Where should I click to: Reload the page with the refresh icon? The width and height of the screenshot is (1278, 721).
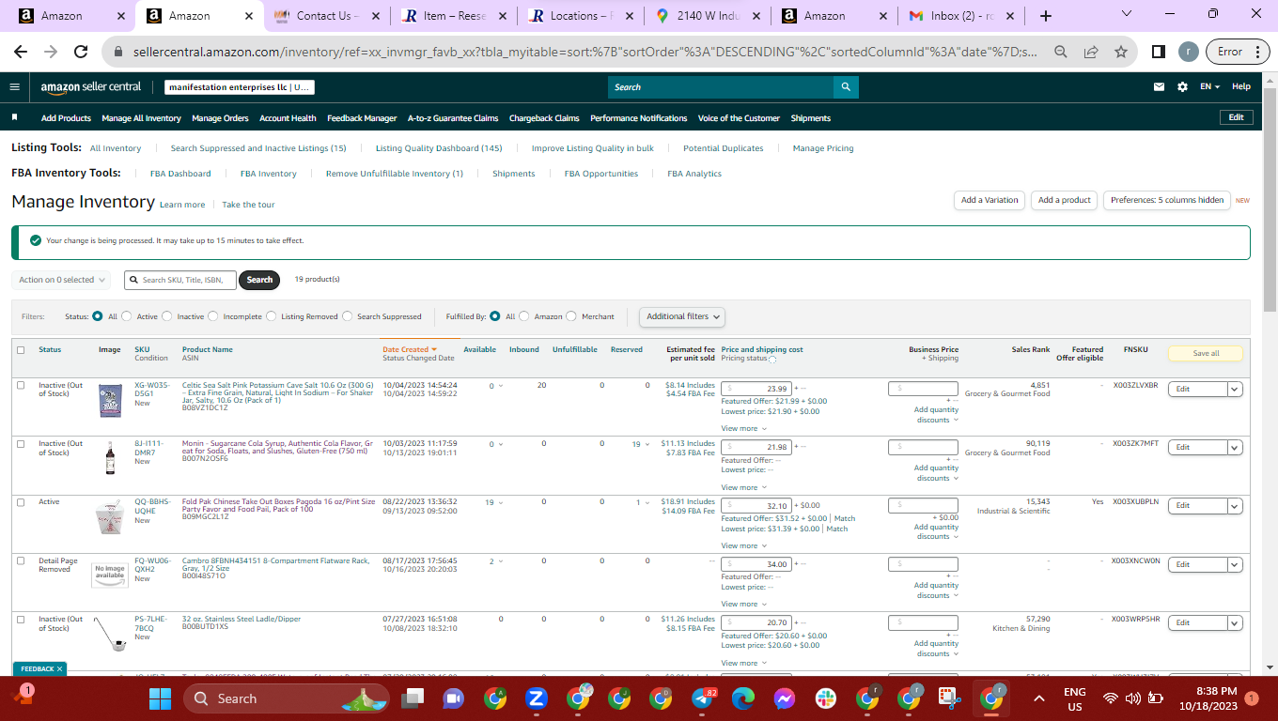(x=81, y=52)
